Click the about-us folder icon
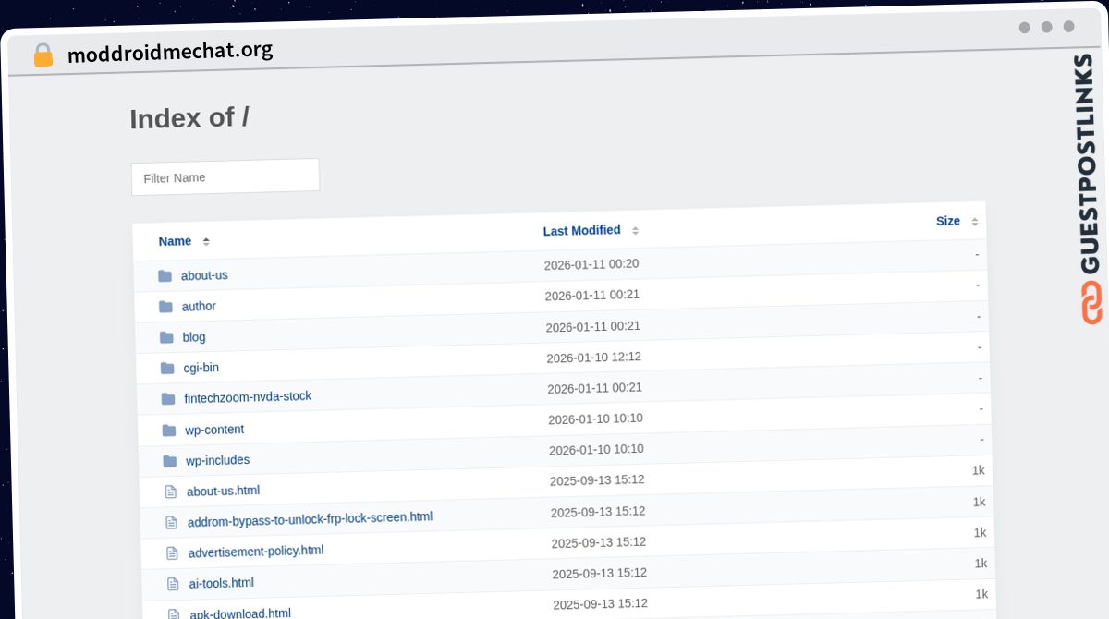 pyautogui.click(x=165, y=275)
